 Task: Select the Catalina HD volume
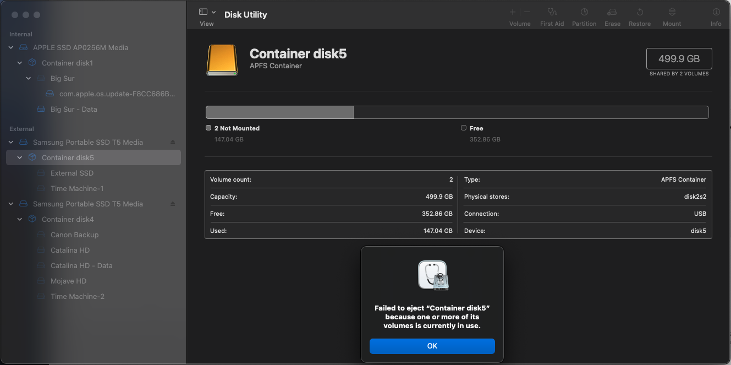(94, 250)
